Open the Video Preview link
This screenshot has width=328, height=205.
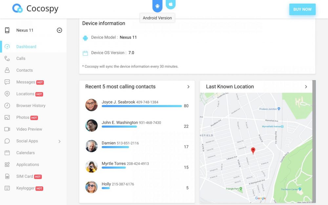[x=29, y=129]
